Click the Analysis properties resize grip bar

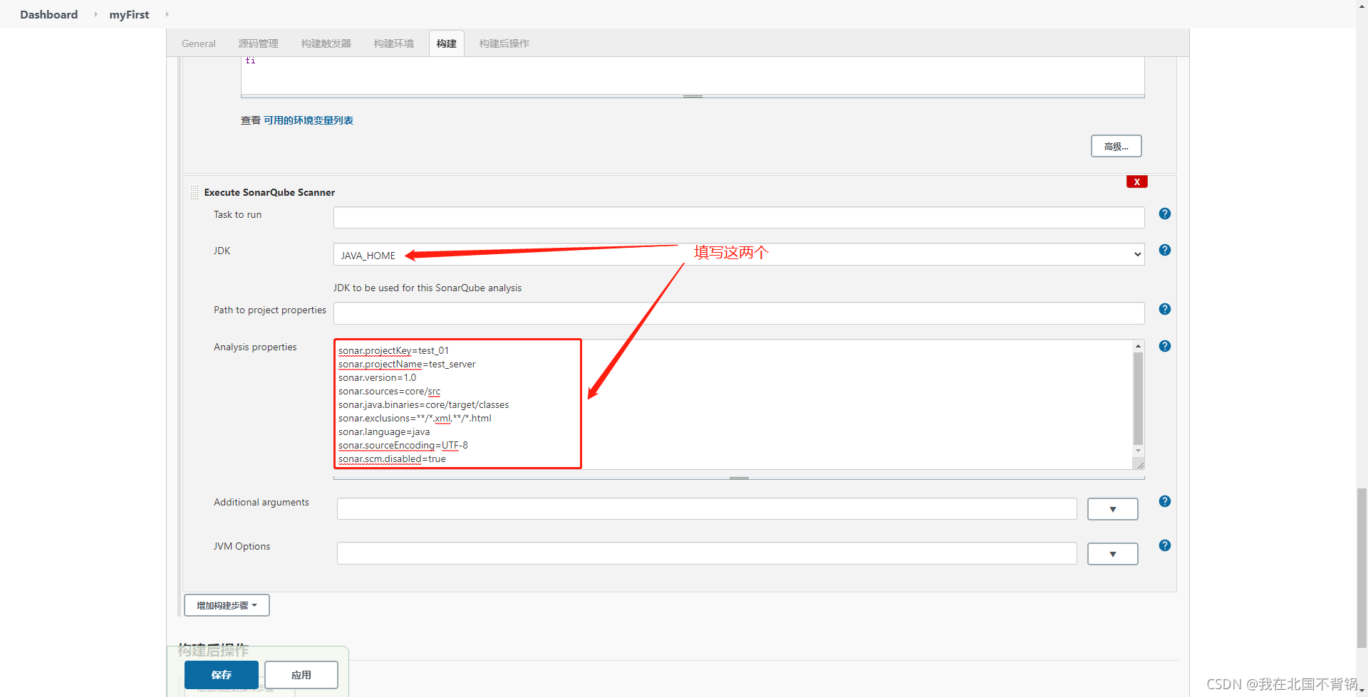(x=739, y=478)
